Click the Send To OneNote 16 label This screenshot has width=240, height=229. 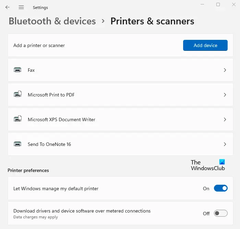coord(49,144)
